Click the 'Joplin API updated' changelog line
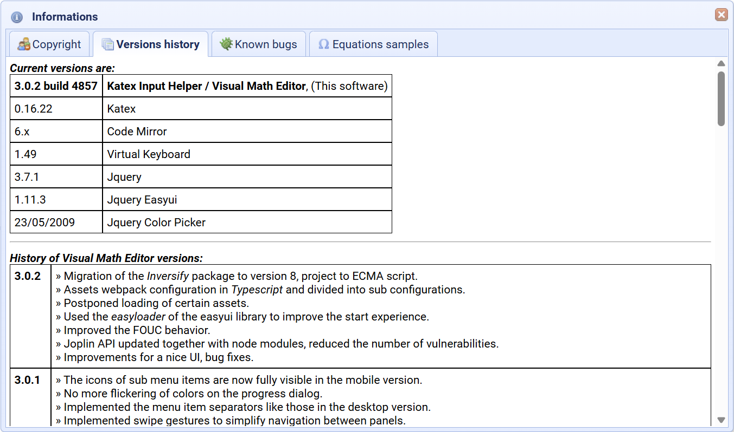 tap(277, 344)
